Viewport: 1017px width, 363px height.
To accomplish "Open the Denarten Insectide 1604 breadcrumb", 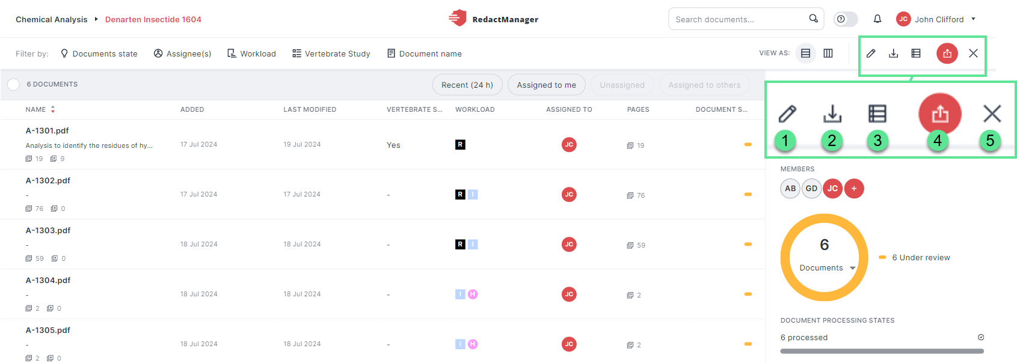I will coord(153,19).
